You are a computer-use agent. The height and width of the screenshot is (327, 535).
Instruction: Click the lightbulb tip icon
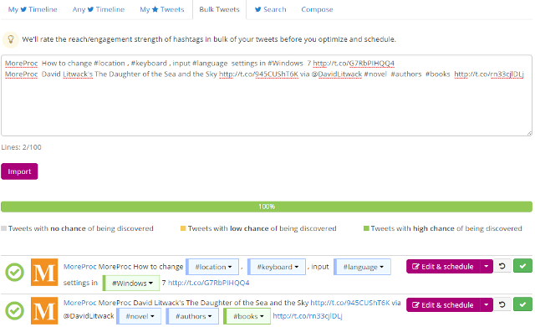(x=11, y=39)
